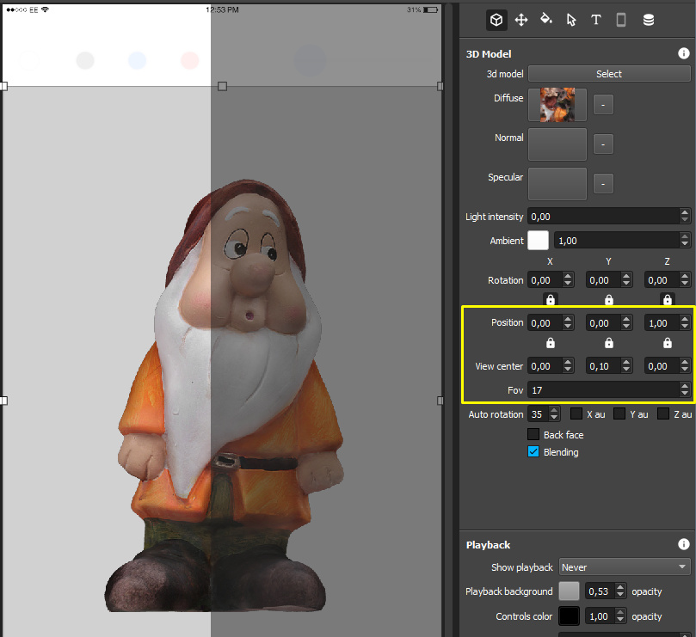Click the gnome 3D model in preview

coord(225,396)
